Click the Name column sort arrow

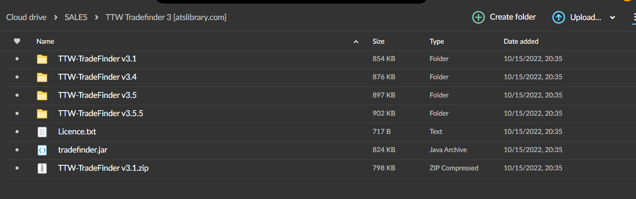tap(356, 42)
